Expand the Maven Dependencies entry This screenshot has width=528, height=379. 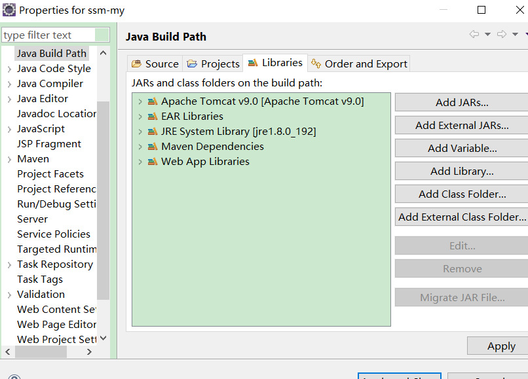140,147
